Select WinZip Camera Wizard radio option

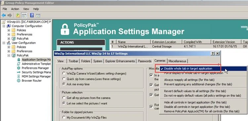point(64,73)
